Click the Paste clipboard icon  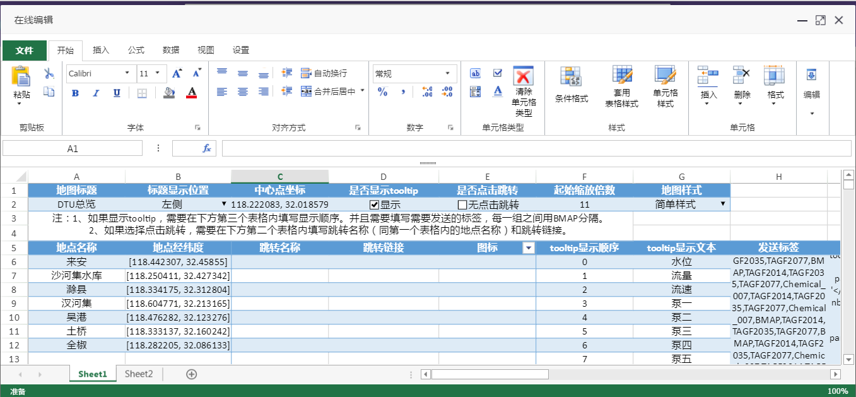[x=21, y=76]
